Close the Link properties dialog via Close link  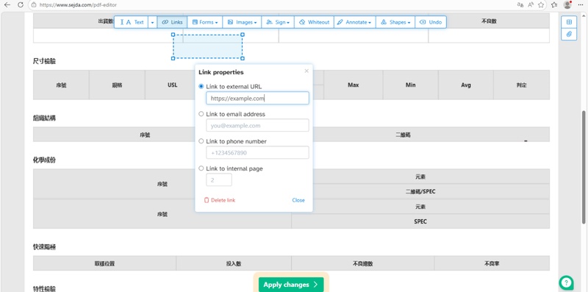298,200
